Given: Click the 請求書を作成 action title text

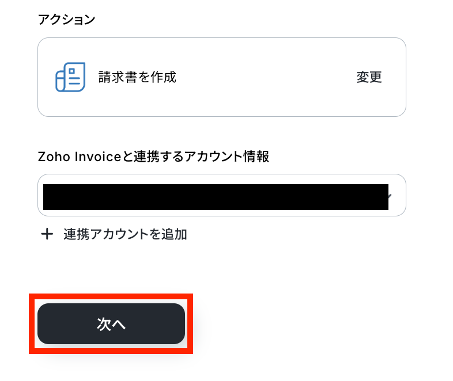Looking at the screenshot, I should 137,77.
